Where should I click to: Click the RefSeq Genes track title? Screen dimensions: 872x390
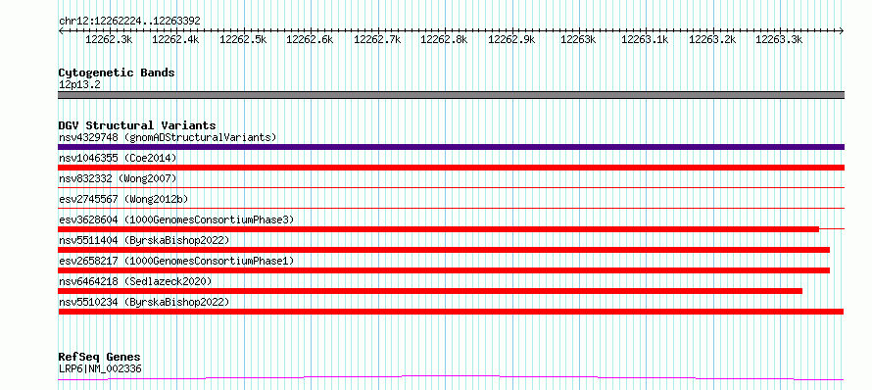pyautogui.click(x=100, y=357)
